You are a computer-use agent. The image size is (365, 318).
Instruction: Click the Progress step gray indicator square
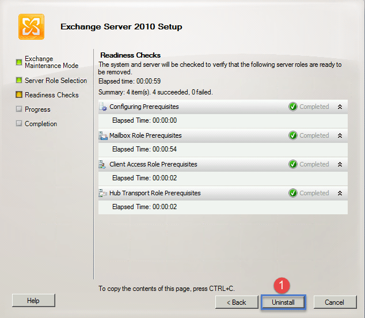pyautogui.click(x=19, y=109)
